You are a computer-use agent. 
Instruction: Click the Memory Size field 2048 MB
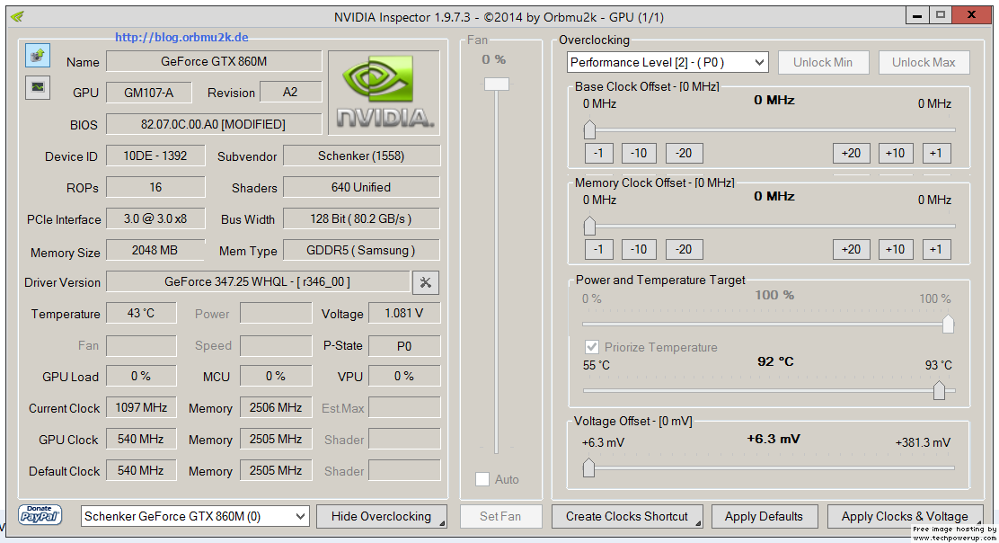click(155, 251)
